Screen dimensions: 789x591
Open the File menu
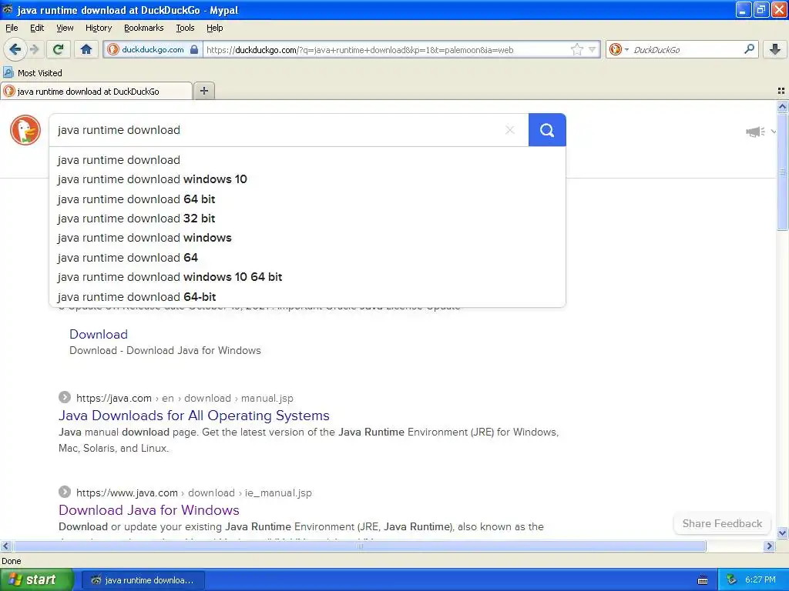(x=12, y=28)
